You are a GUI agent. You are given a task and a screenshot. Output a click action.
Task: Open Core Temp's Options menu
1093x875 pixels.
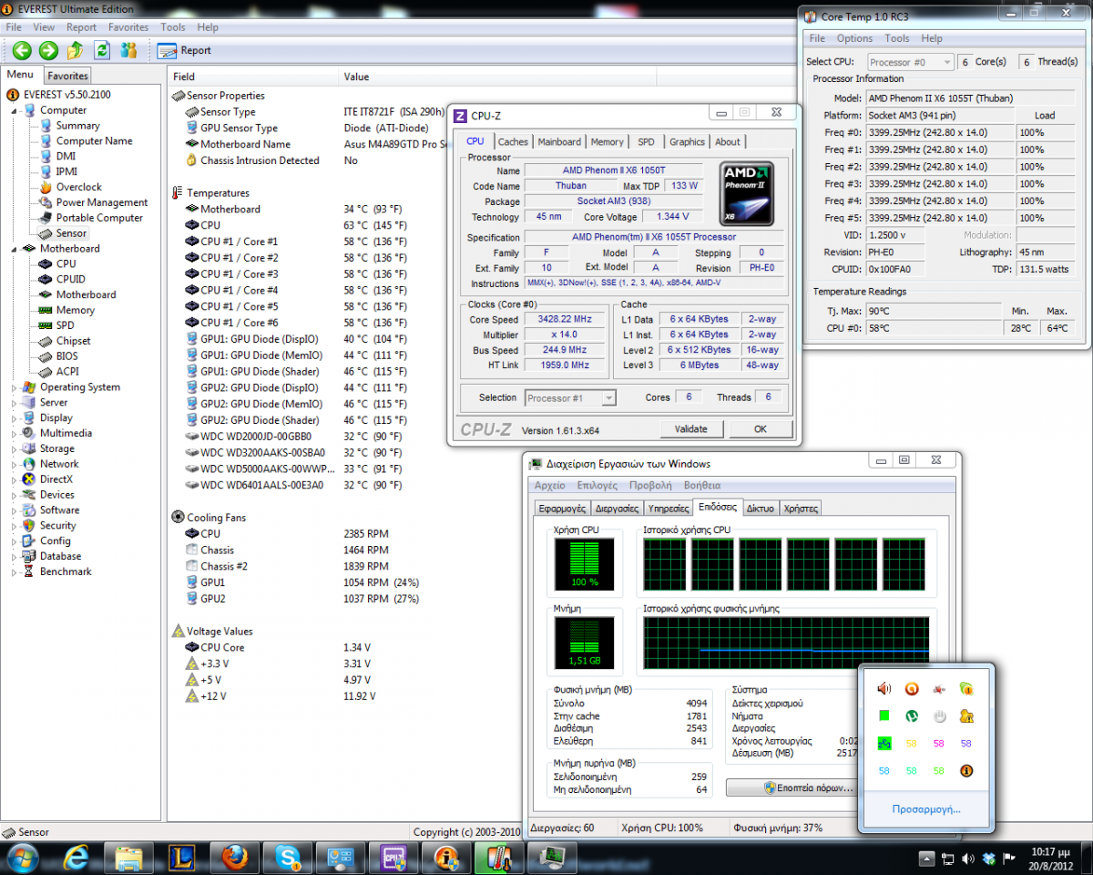(854, 38)
